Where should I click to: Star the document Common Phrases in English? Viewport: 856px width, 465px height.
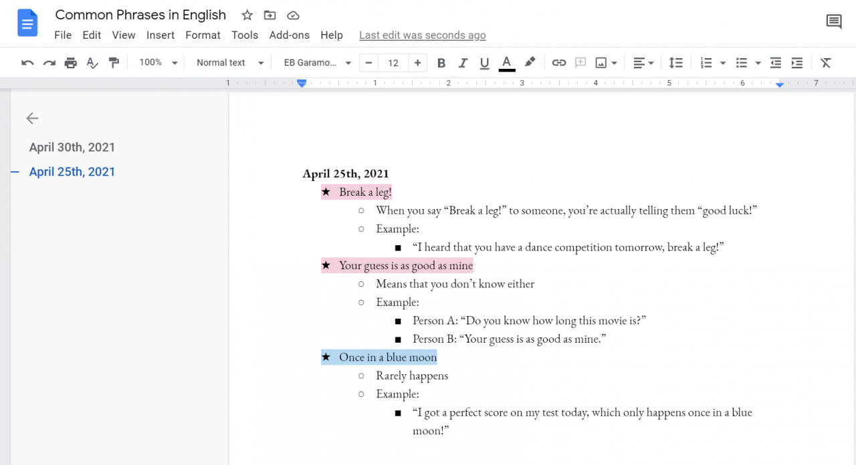tap(247, 15)
